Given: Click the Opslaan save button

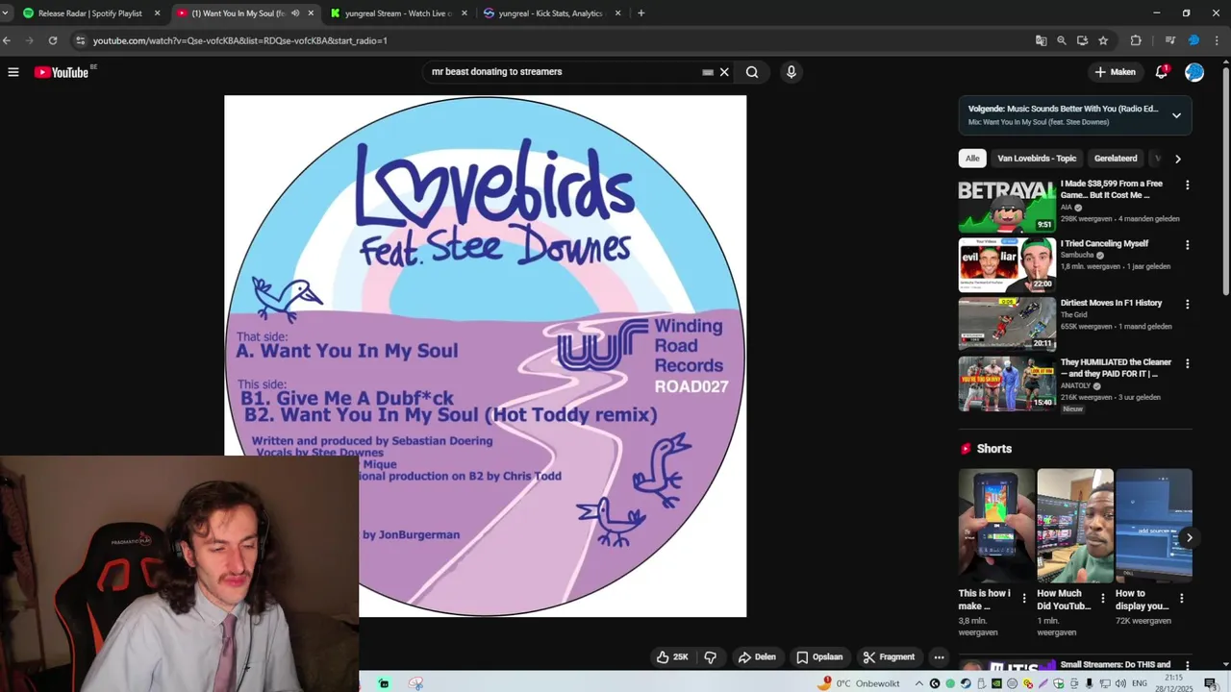Looking at the screenshot, I should click(818, 657).
